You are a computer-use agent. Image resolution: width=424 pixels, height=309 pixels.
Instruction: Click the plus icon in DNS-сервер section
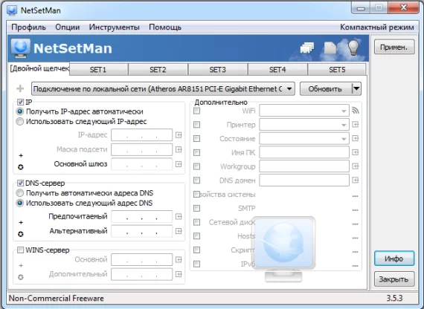[21, 223]
